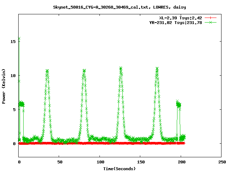229x172 pixels.
Task: Click the x-axis tick label 150
Action: click(x=141, y=162)
